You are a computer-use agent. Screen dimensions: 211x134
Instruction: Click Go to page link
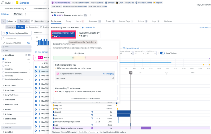point(108,74)
